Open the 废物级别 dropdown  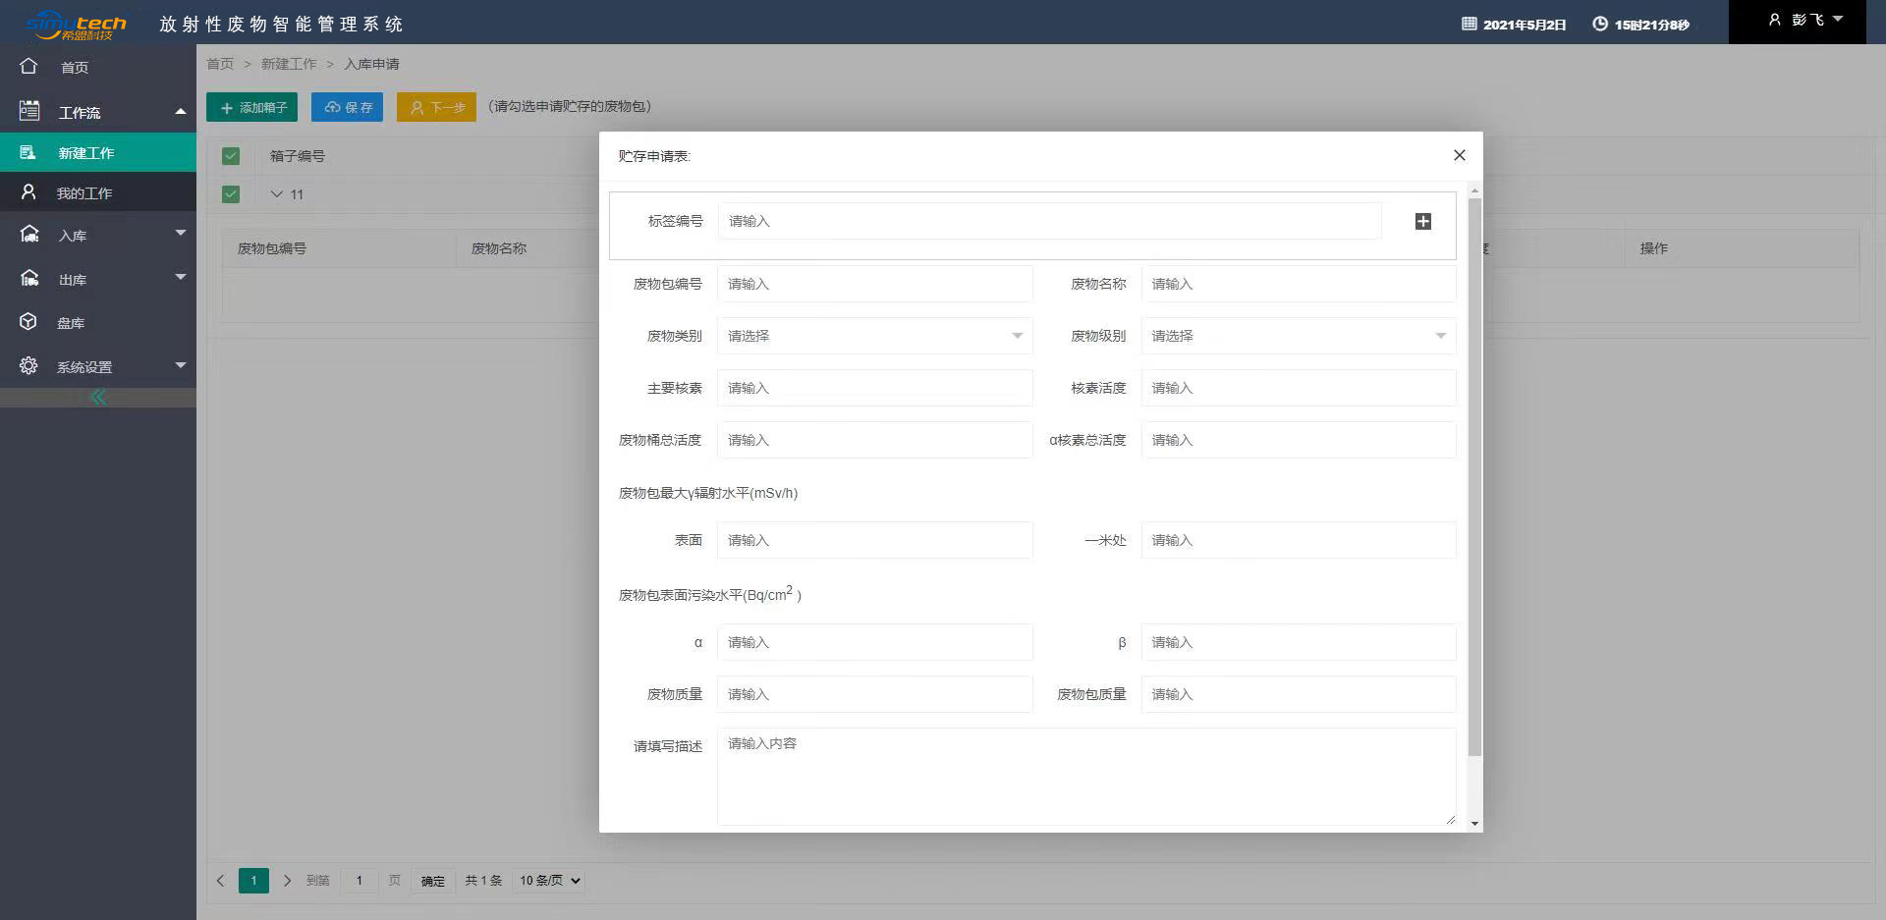click(x=1298, y=336)
